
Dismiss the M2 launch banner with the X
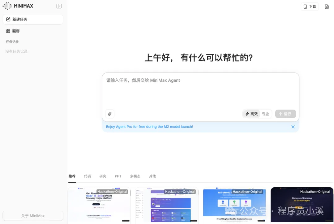coord(293,127)
